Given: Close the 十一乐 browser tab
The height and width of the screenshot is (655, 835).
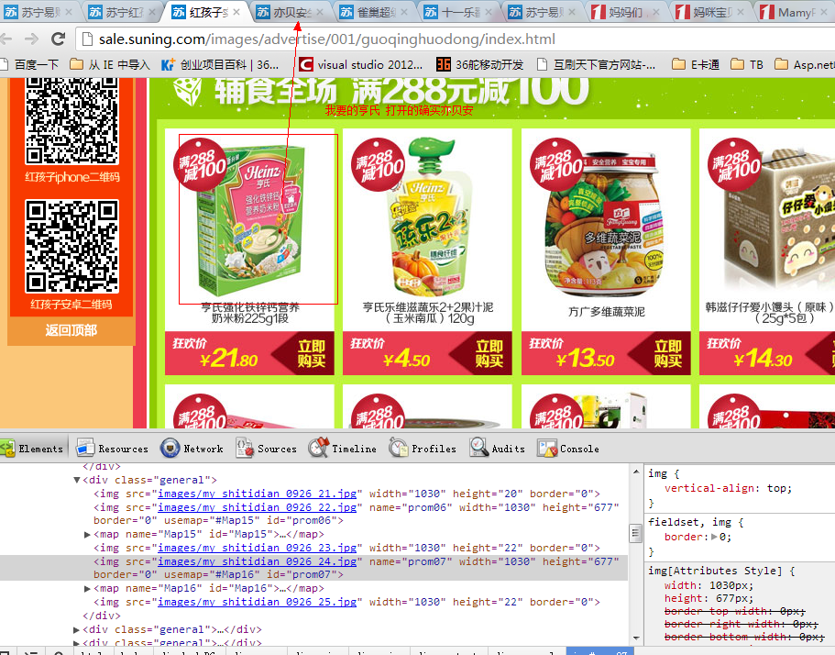Looking at the screenshot, I should click(x=489, y=12).
